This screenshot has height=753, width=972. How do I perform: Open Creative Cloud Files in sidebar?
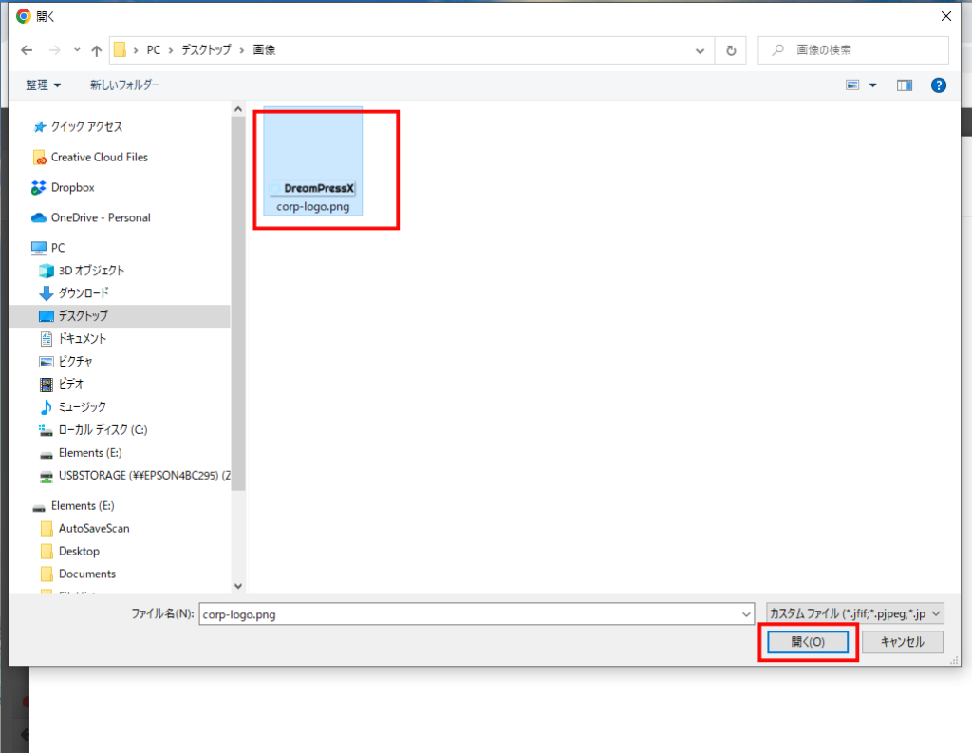tap(99, 157)
